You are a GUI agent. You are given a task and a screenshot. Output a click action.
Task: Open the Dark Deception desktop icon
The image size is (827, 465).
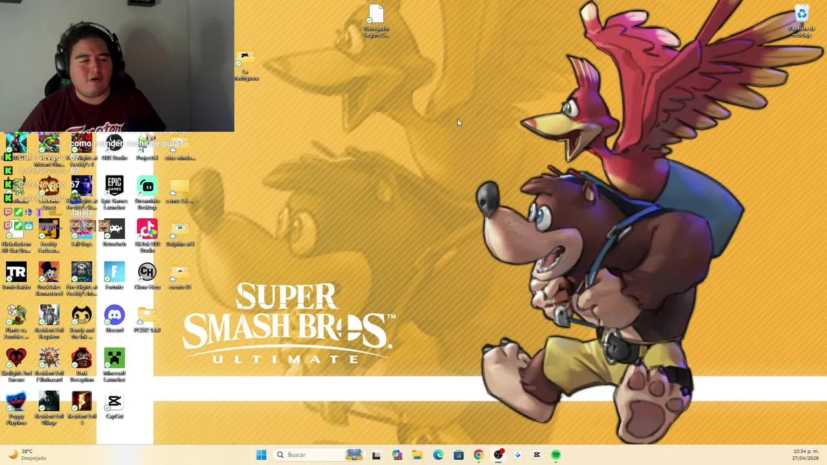(x=81, y=366)
